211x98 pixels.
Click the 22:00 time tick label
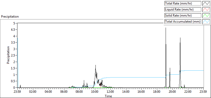188,92
